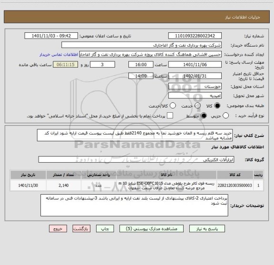274x265 pixels.
Task: Click the validity time field 14:00
Action: (141, 76)
